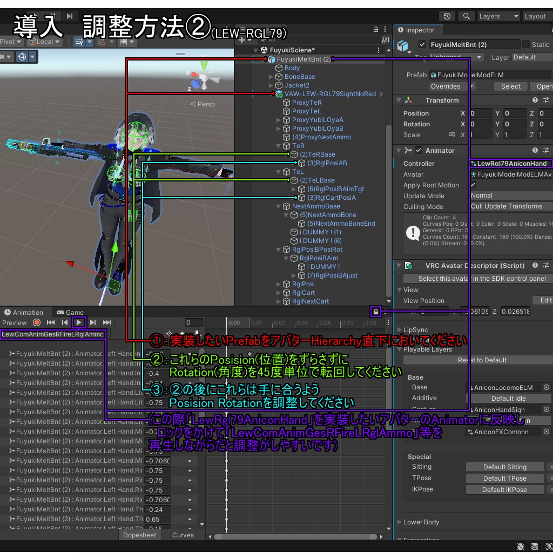
Task: Click object picker next to AniconFXComonn
Action: tap(547, 431)
